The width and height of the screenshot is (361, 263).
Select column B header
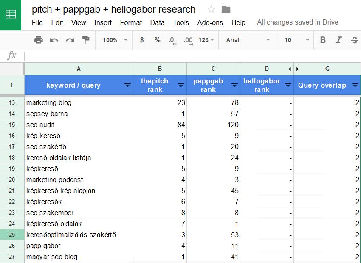(x=160, y=69)
